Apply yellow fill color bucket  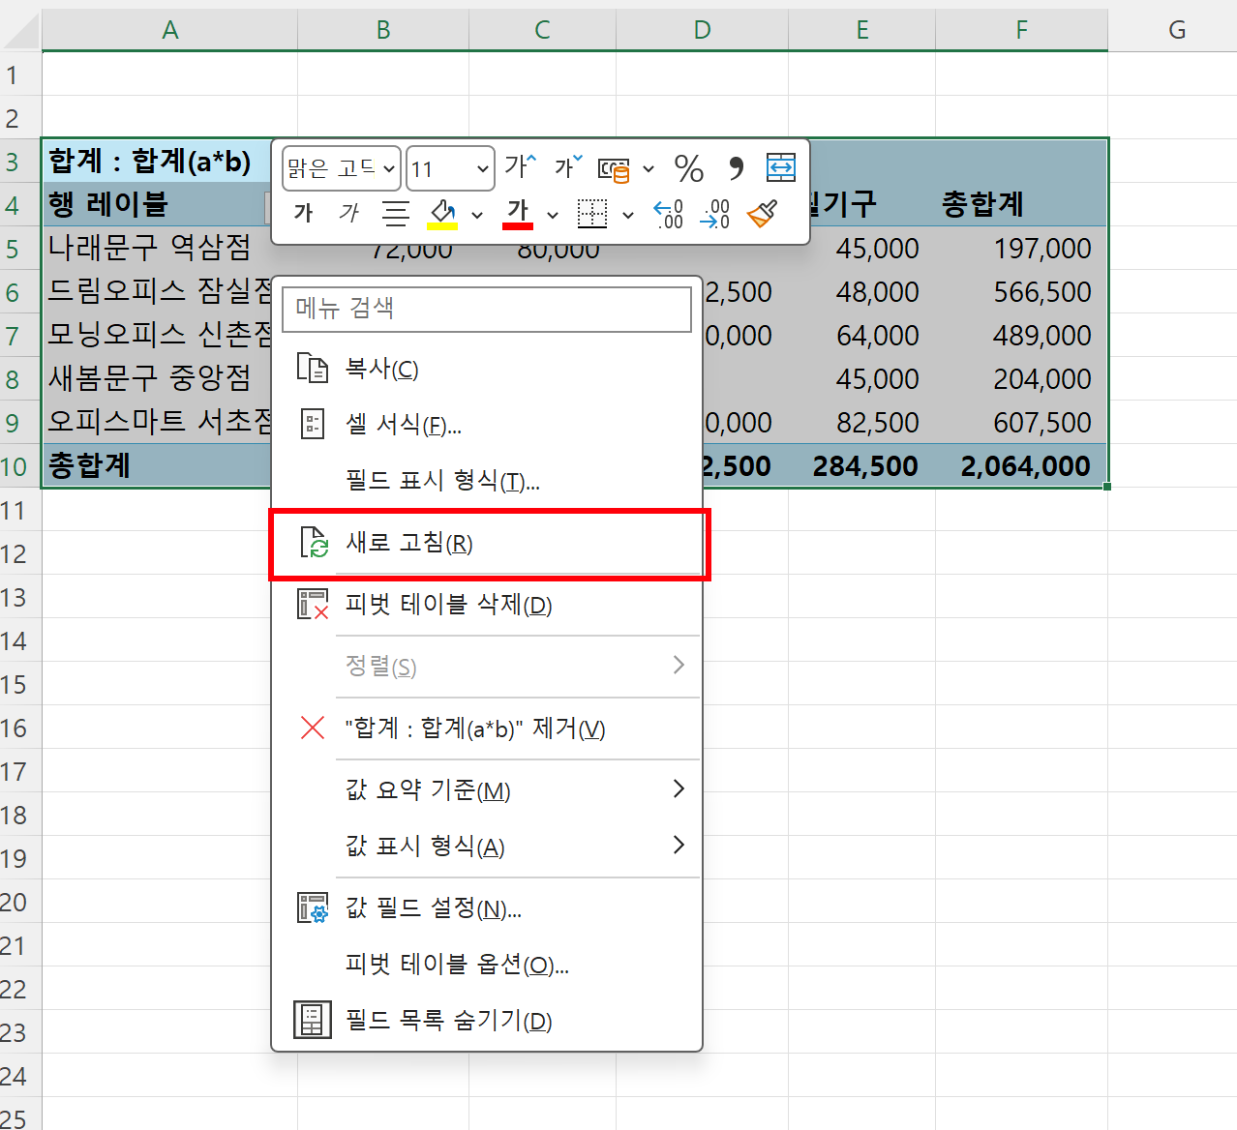tap(443, 214)
